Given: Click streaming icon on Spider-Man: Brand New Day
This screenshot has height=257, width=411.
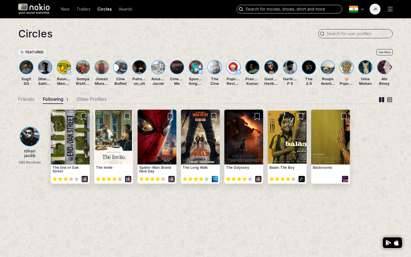Looking at the screenshot, I should (172, 179).
